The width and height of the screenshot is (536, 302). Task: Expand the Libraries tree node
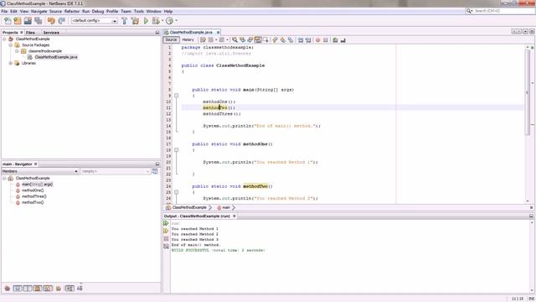[11, 64]
